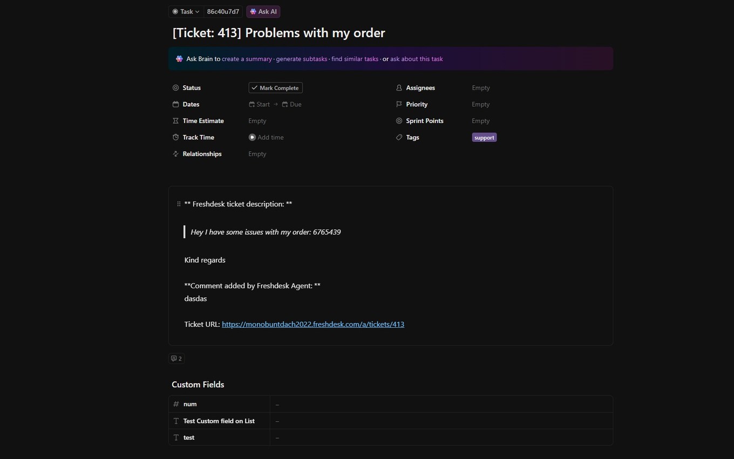Screen dimensions: 734x459
Task: Start tracking time via the play icon
Action: click(252, 137)
